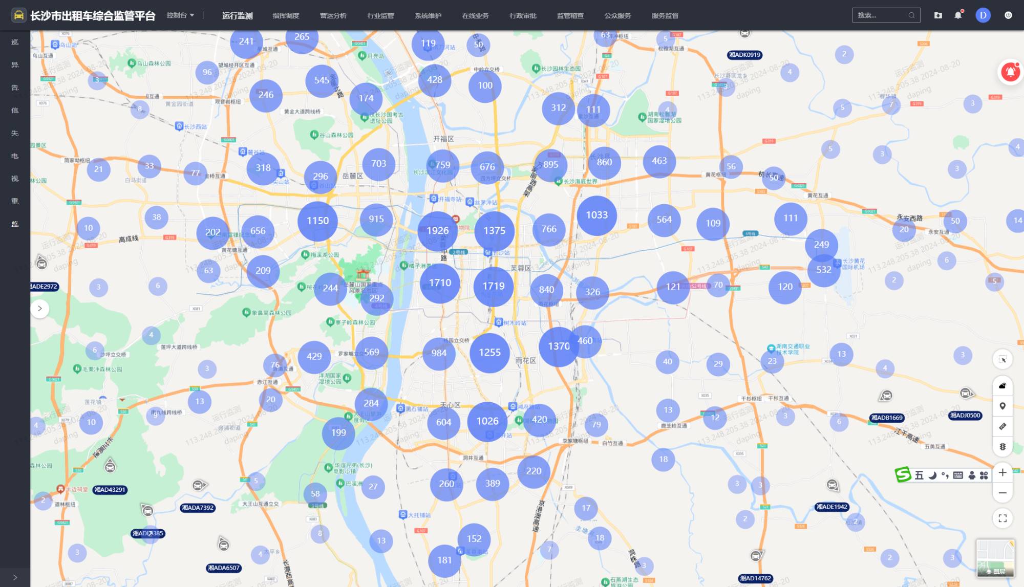Click the red alarm bell floating button
Image resolution: width=1024 pixels, height=587 pixels.
[1010, 72]
